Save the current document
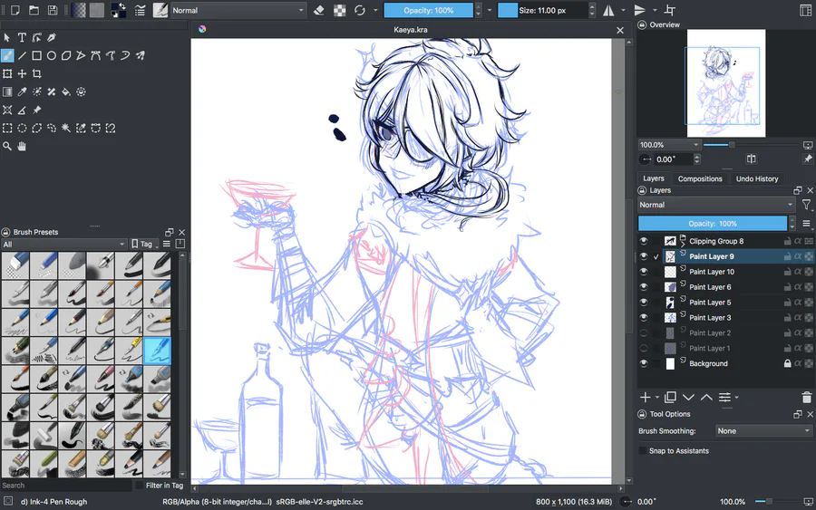This screenshot has height=510, width=816. [53, 10]
